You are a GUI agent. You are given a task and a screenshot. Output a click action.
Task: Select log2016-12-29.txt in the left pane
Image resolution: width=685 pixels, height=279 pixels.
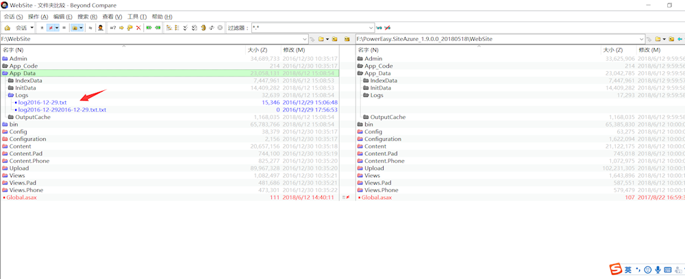point(42,103)
